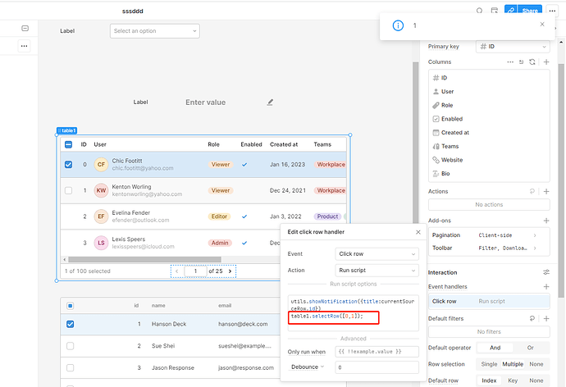Toggle second table select-all checkbox
Image resolution: width=566 pixels, height=387 pixels.
click(70, 306)
